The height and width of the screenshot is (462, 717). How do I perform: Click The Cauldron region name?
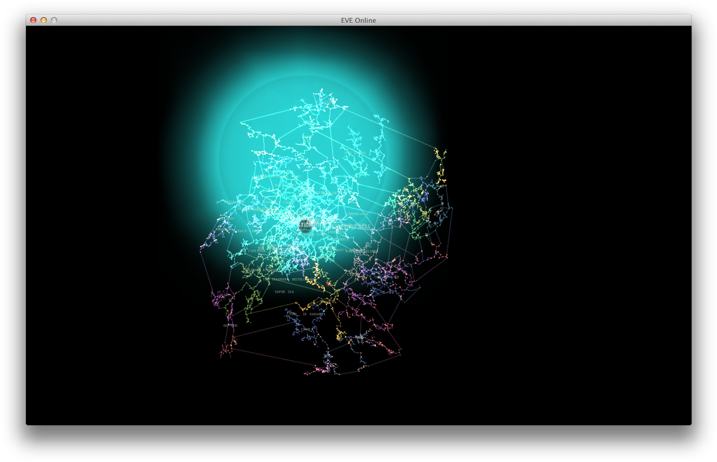pyautogui.click(x=253, y=250)
